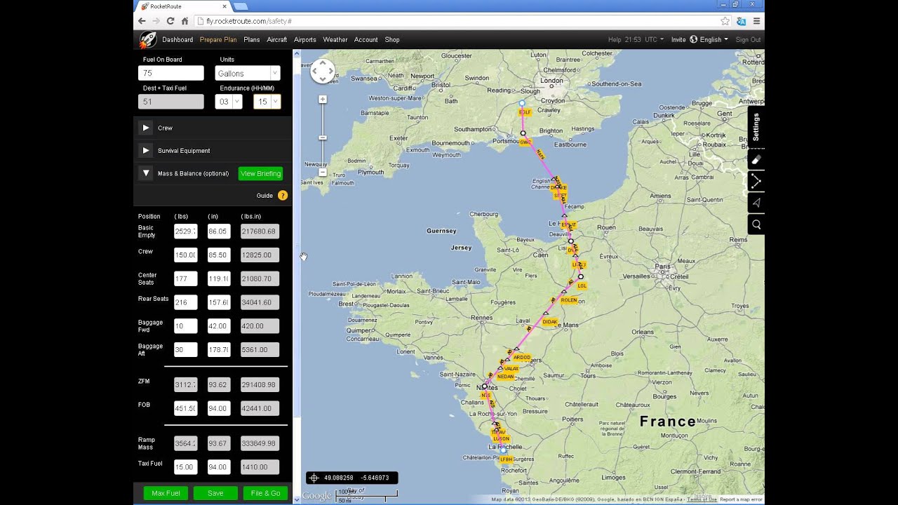Screen dimensions: 898x505
Task: Open the Endurance minutes dropdown
Action: 267,102
